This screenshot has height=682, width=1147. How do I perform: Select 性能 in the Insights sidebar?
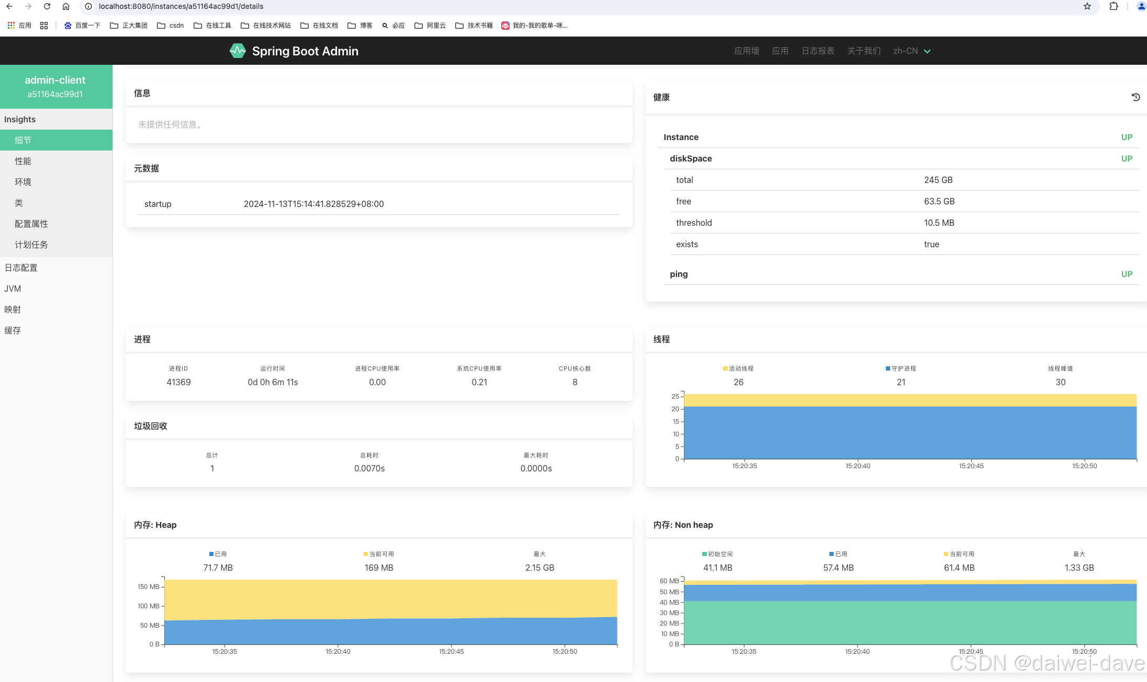point(56,161)
